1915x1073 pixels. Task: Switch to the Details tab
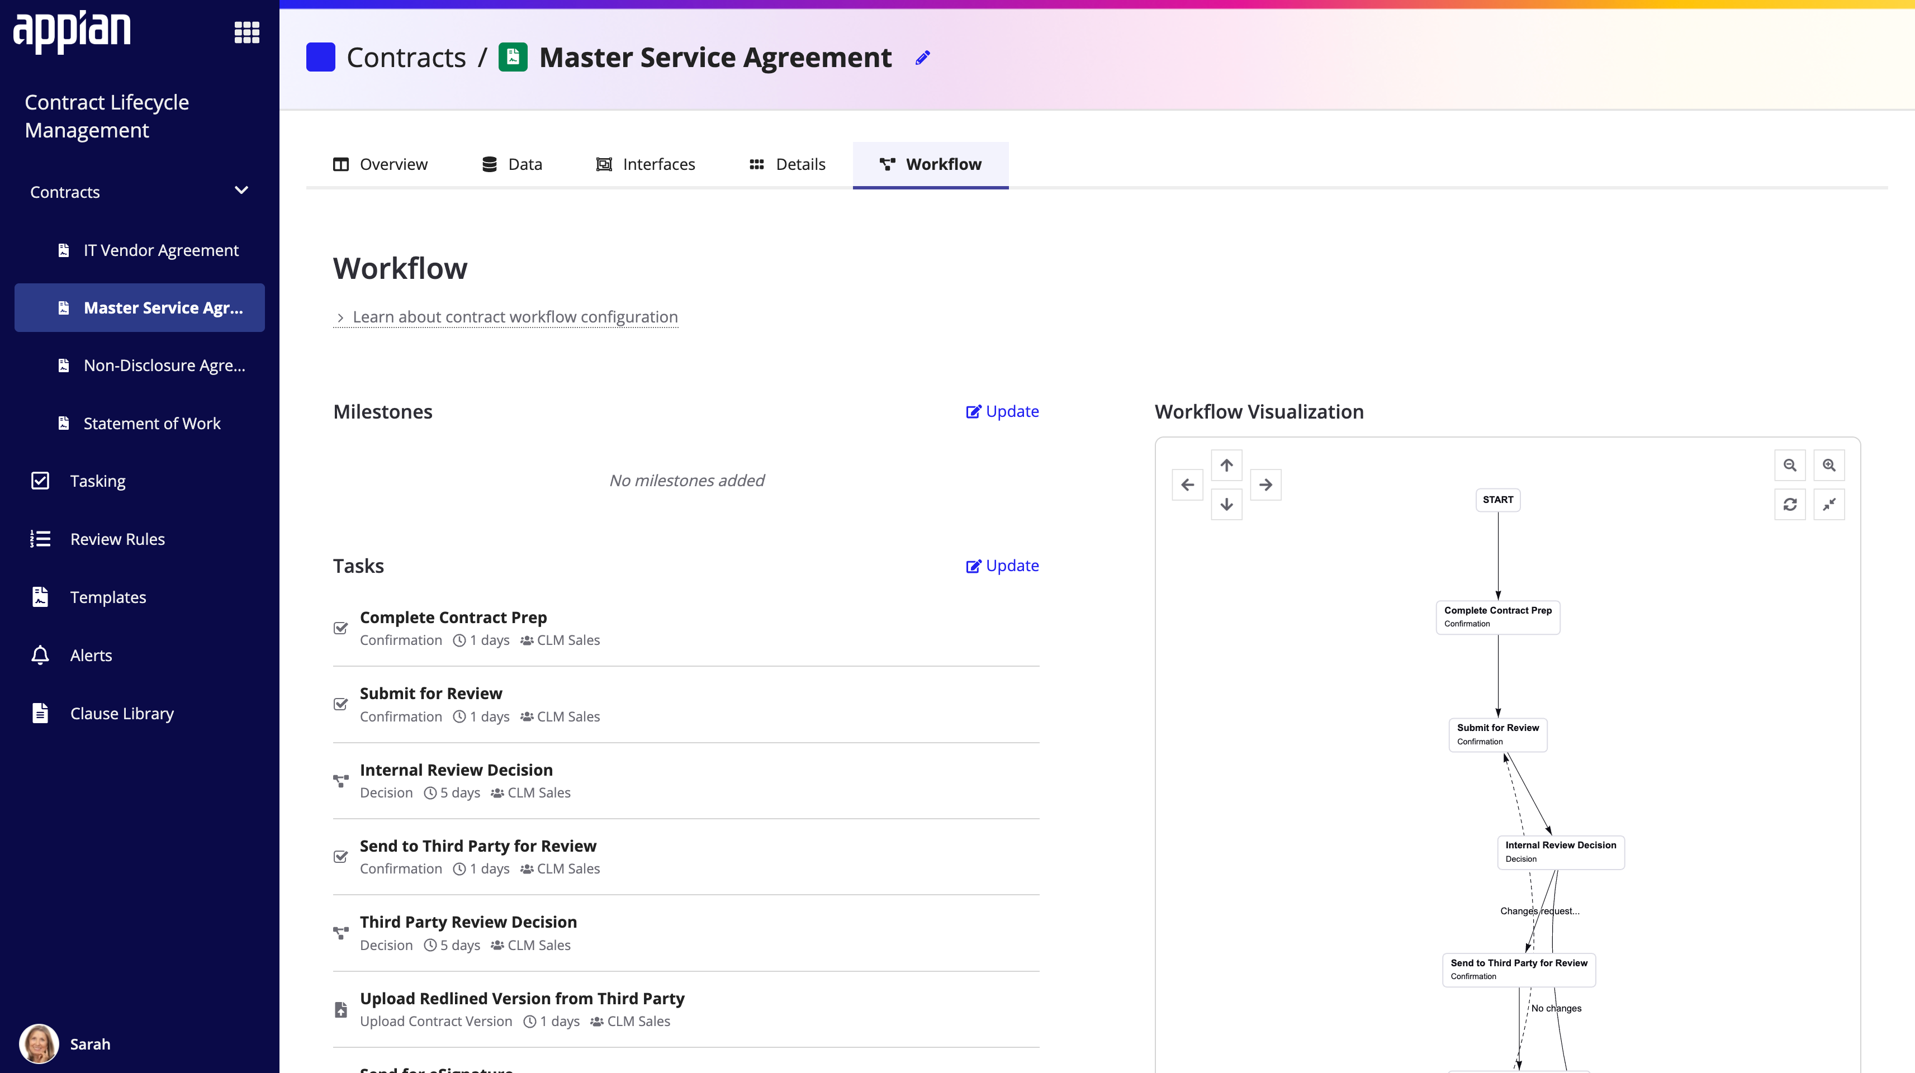(787, 164)
